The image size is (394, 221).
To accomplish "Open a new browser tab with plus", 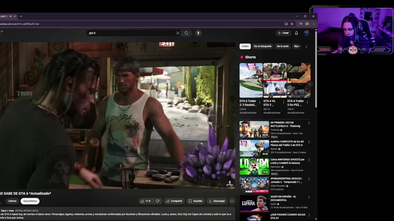I will point(21,16).
